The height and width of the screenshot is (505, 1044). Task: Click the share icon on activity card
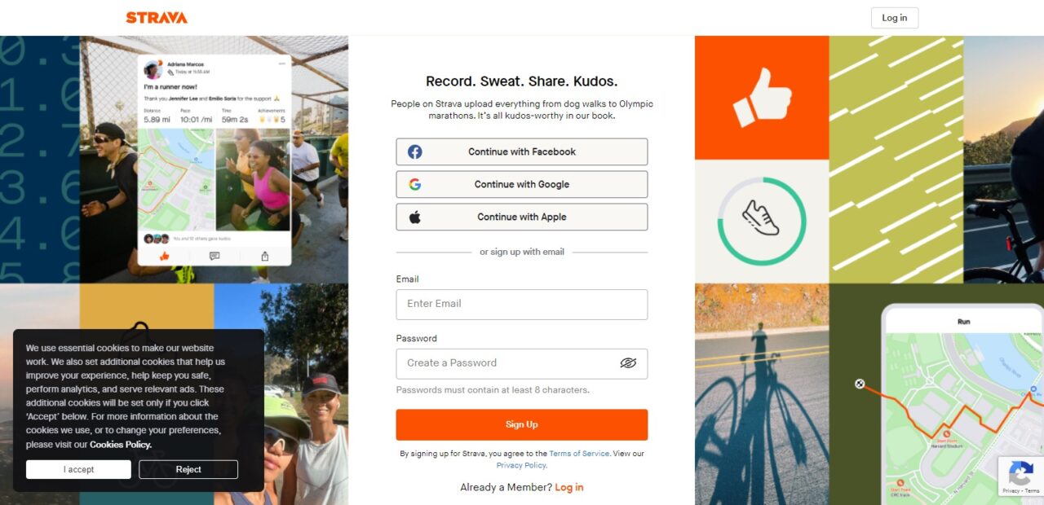coord(265,256)
